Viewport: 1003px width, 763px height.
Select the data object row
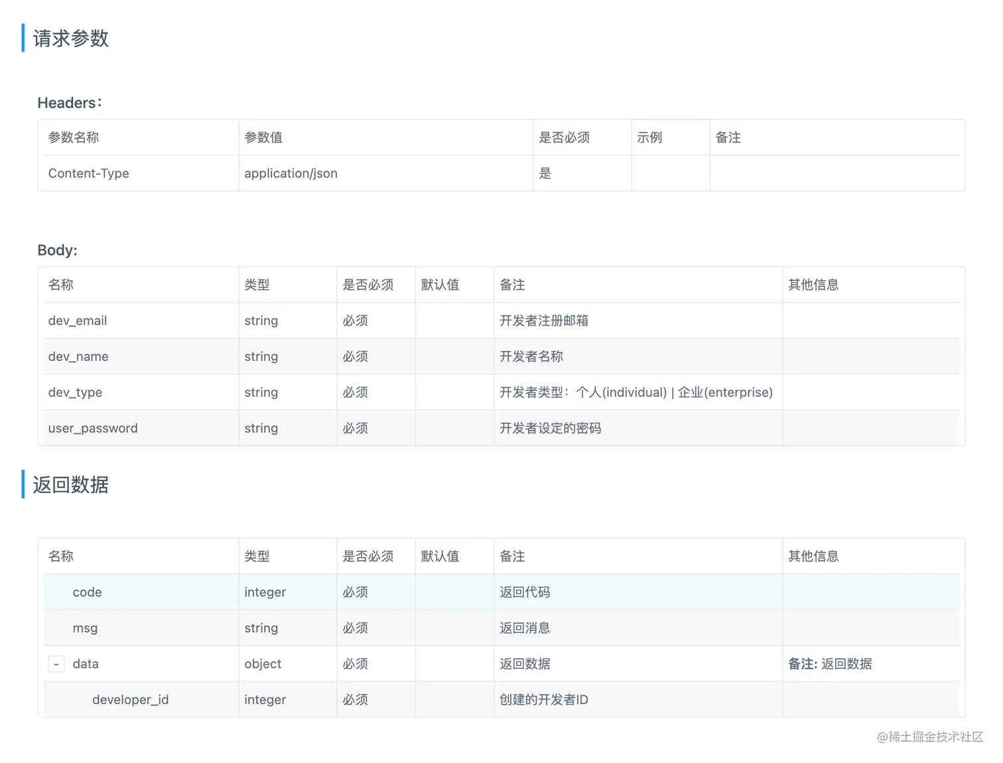pyautogui.click(x=501, y=664)
